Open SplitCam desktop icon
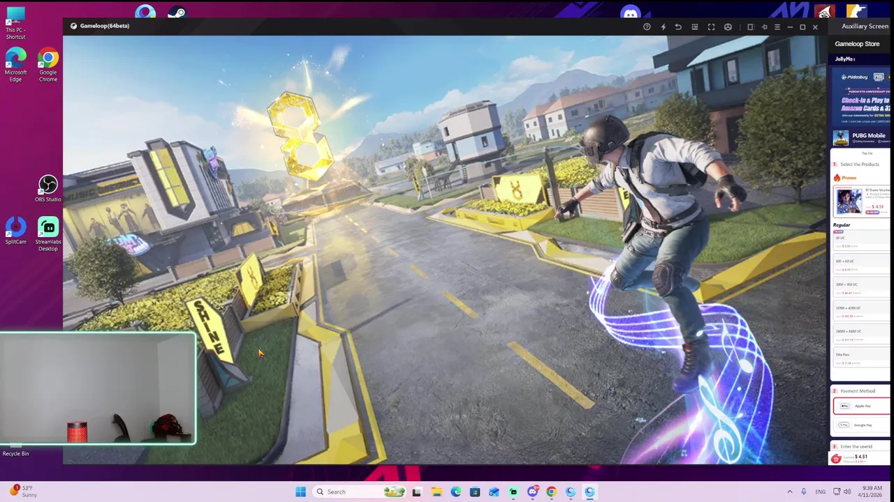Screen dimensions: 894x502 tap(15, 231)
